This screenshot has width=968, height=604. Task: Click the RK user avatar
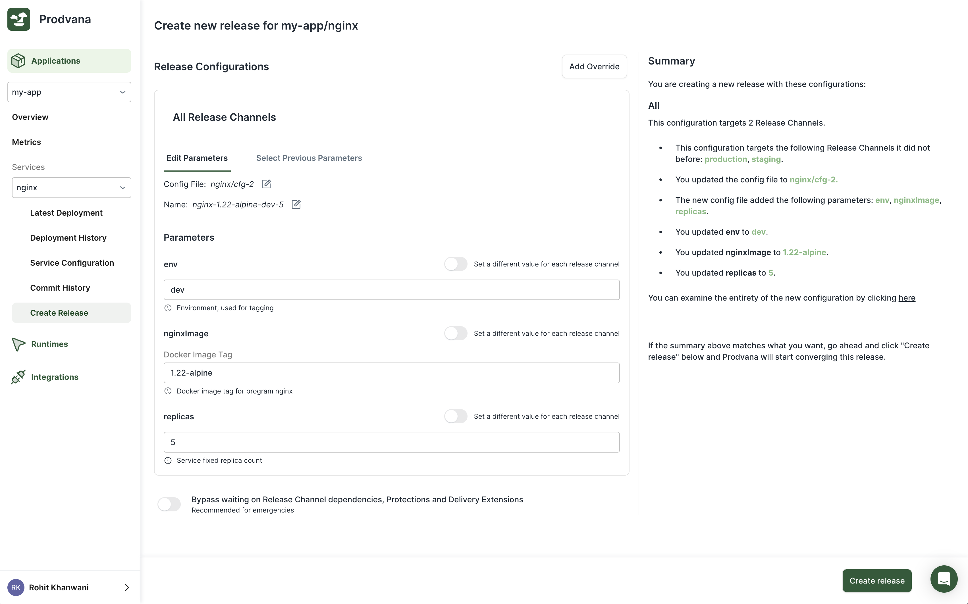pyautogui.click(x=16, y=587)
